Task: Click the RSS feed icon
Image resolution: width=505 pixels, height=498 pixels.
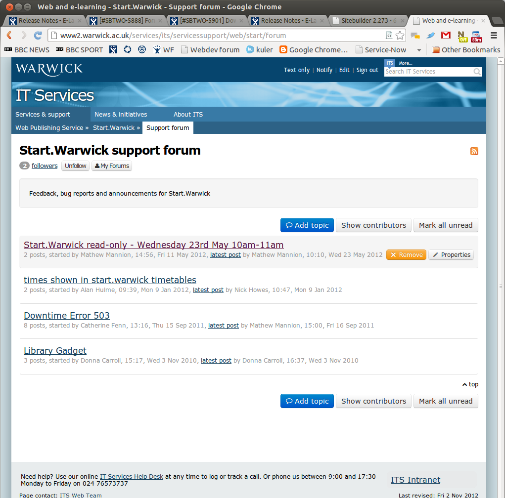Action: pyautogui.click(x=474, y=151)
